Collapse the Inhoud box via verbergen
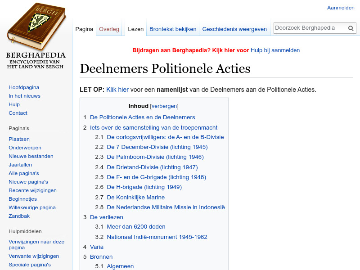 tap(164, 106)
